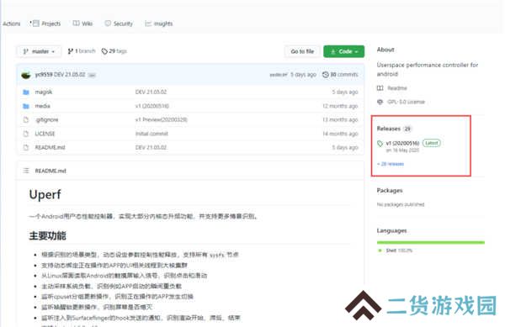Click the Uperf heading
This screenshot has width=505, height=327.
click(45, 194)
